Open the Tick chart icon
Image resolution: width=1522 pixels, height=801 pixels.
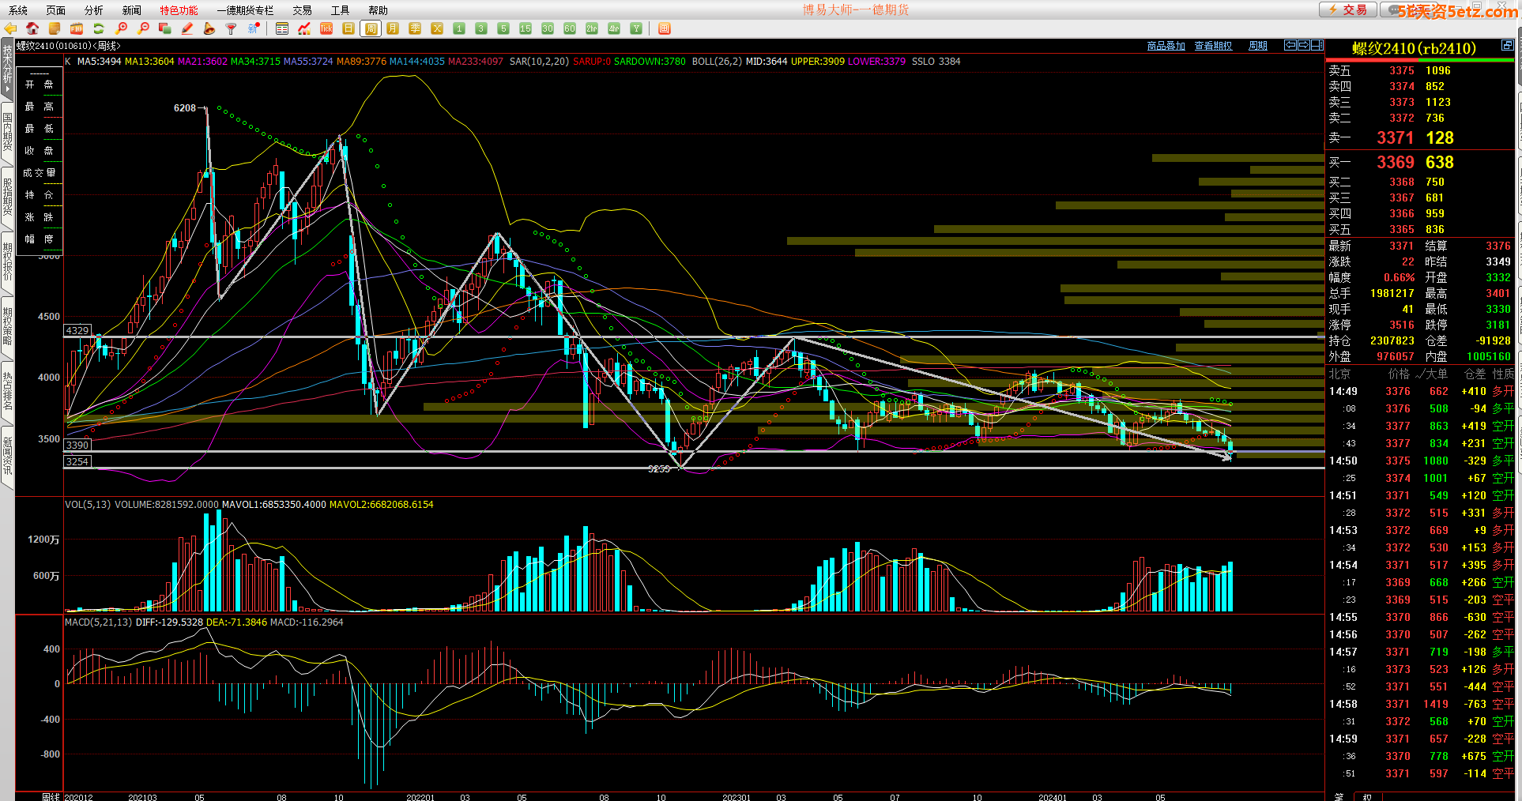point(326,28)
